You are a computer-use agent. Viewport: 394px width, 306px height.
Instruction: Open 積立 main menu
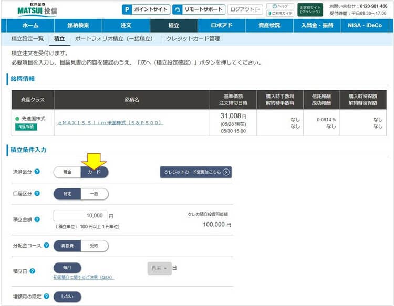pos(174,25)
